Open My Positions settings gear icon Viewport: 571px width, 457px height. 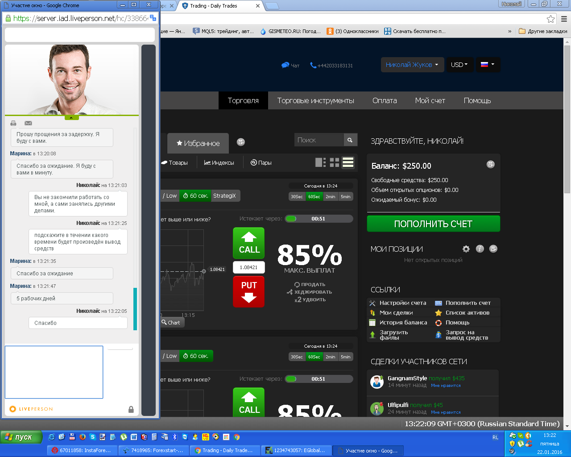(x=466, y=249)
